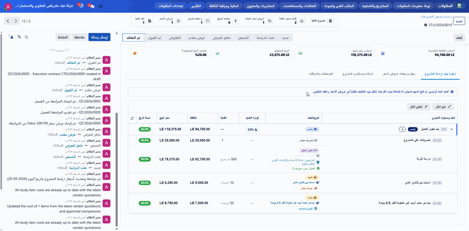Viewport: 469px width, 231px height.
Task: Click the صرف مباشر orange badge
Action: (309, 189)
